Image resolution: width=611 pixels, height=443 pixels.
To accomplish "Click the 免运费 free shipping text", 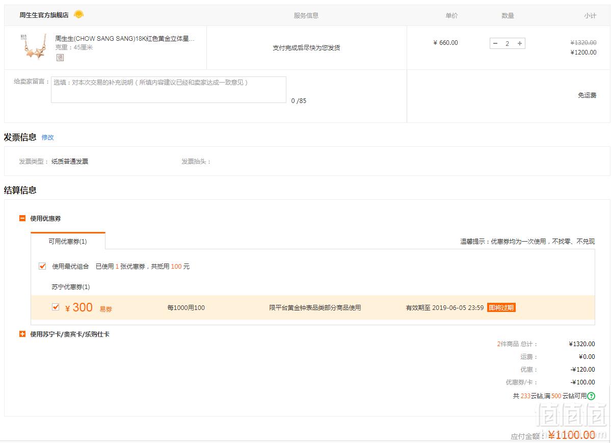I will click(x=587, y=95).
